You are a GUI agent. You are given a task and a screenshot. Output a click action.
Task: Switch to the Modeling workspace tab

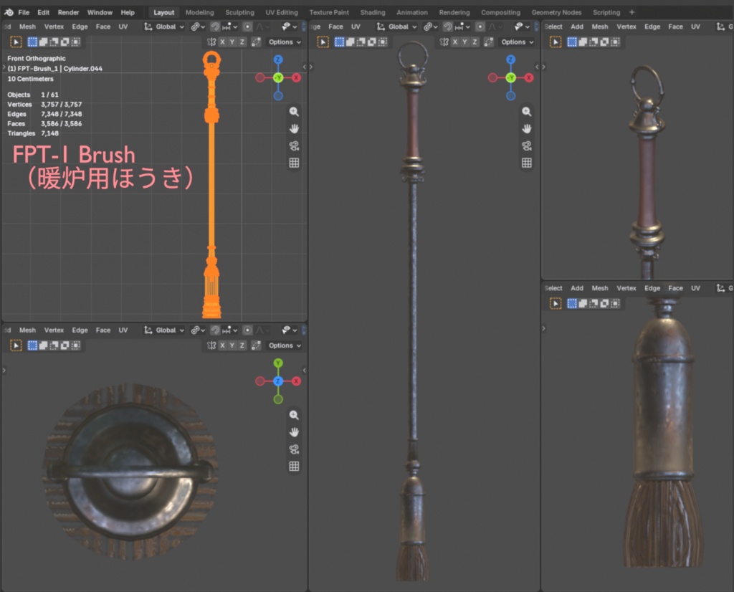(x=199, y=12)
